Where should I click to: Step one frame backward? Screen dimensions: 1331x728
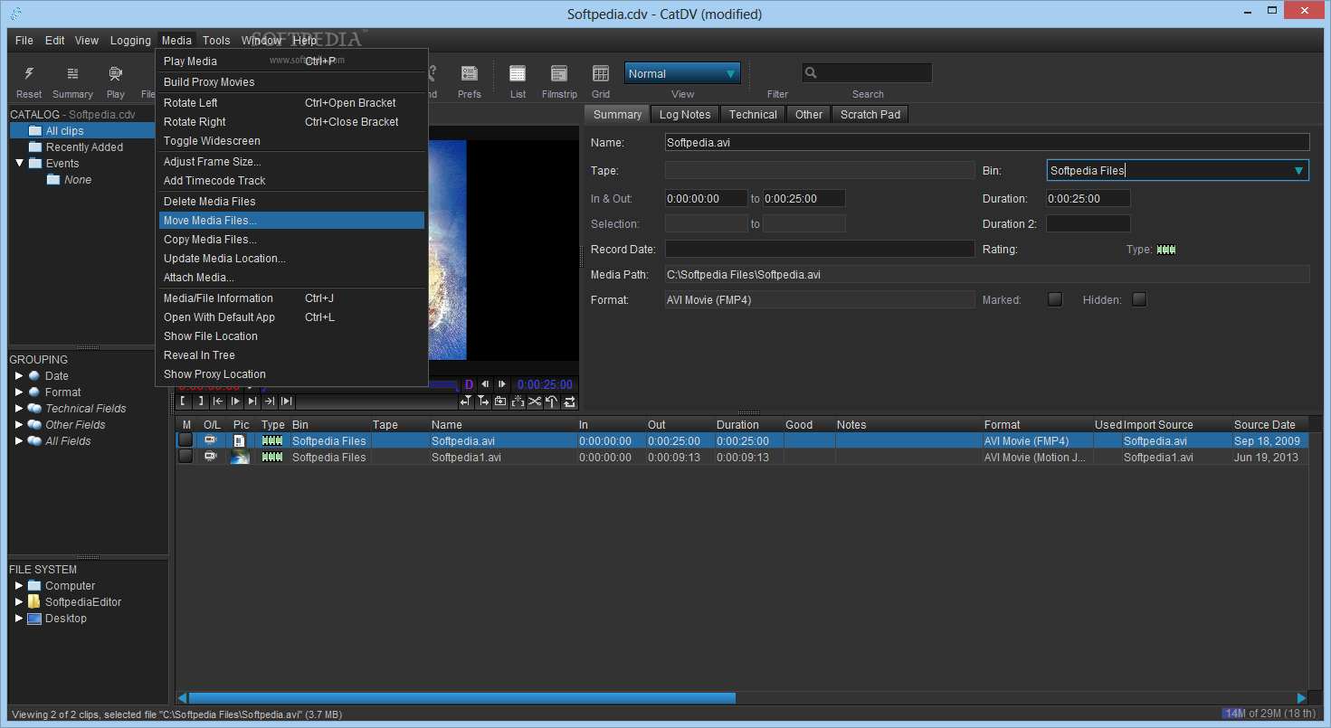coord(485,384)
